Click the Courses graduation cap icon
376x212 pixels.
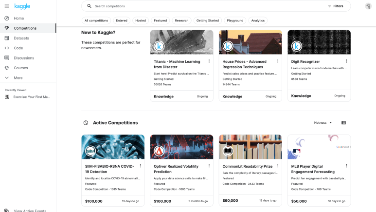[x=7, y=68]
